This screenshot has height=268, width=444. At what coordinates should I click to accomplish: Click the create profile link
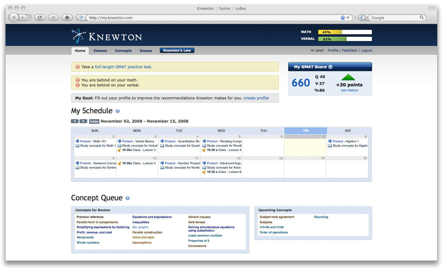coord(256,98)
